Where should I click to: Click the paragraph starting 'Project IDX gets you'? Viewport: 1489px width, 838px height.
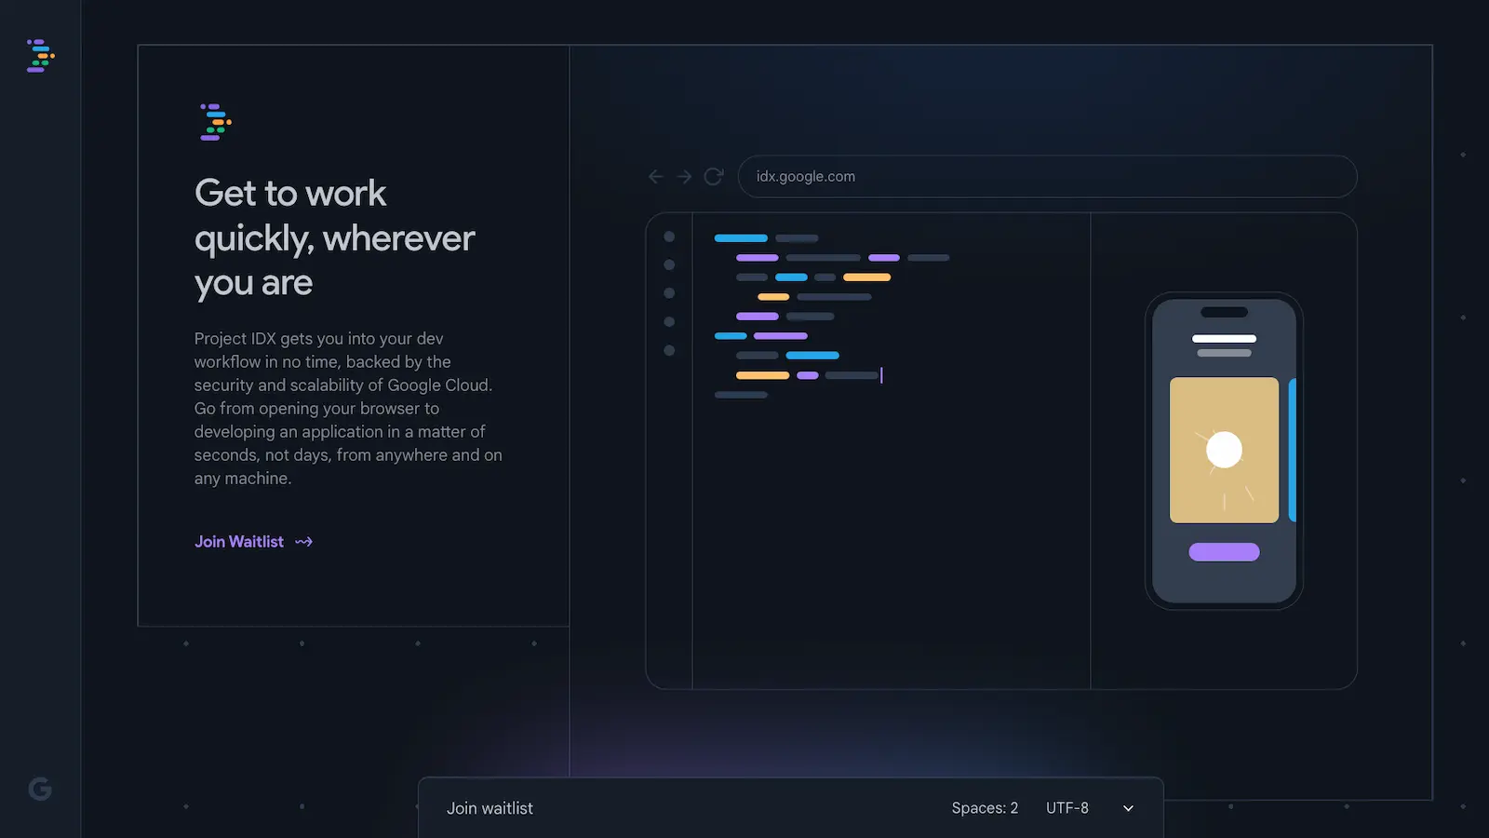point(348,409)
